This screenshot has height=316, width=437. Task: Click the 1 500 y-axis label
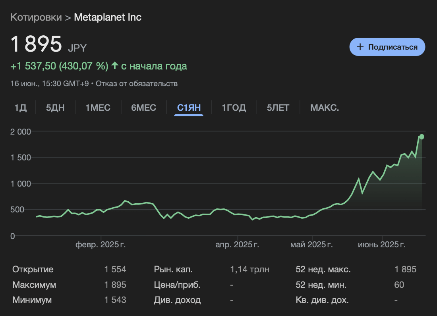pos(21,158)
